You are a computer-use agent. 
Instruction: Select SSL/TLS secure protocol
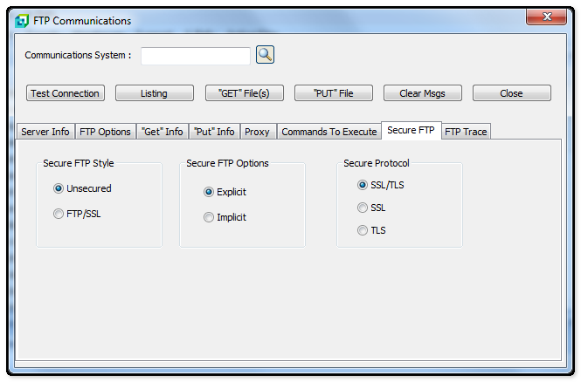(363, 185)
